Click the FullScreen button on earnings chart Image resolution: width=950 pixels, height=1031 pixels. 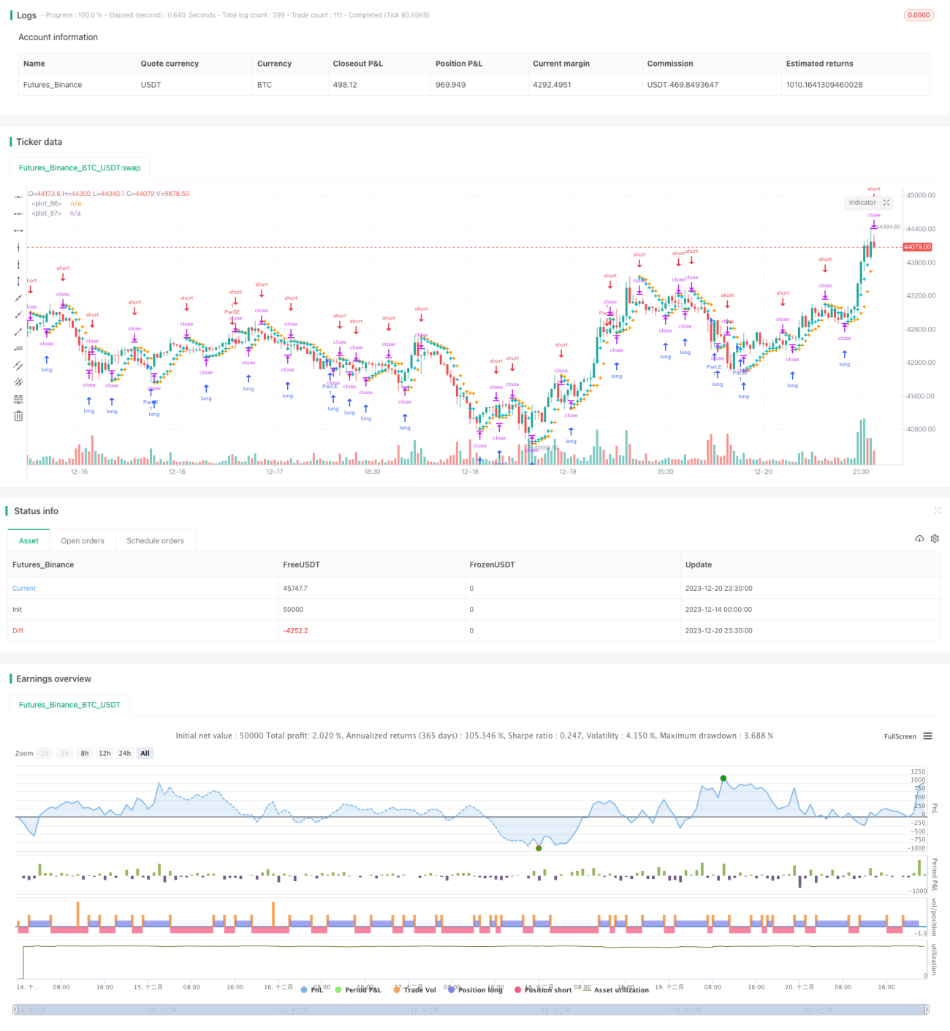pos(900,736)
